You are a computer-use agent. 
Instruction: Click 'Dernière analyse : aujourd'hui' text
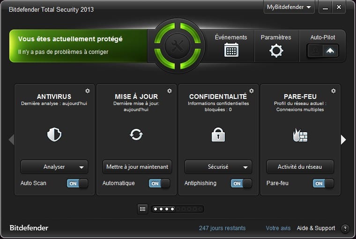[54, 104]
